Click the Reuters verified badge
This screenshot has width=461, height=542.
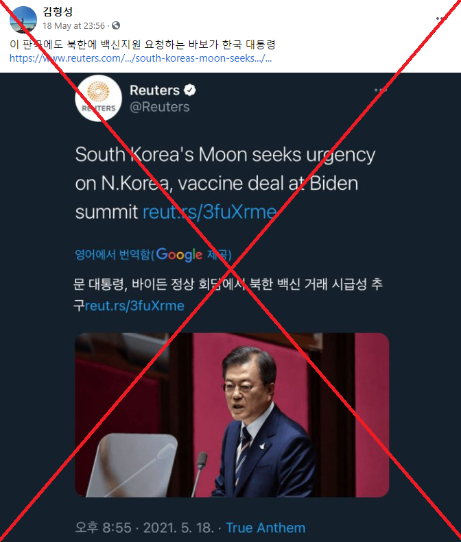coord(189,90)
